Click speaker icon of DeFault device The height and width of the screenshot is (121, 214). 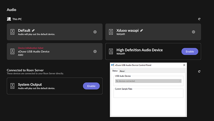[12, 32]
